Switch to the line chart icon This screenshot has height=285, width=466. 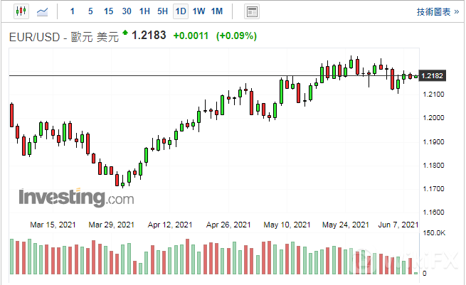coord(43,11)
